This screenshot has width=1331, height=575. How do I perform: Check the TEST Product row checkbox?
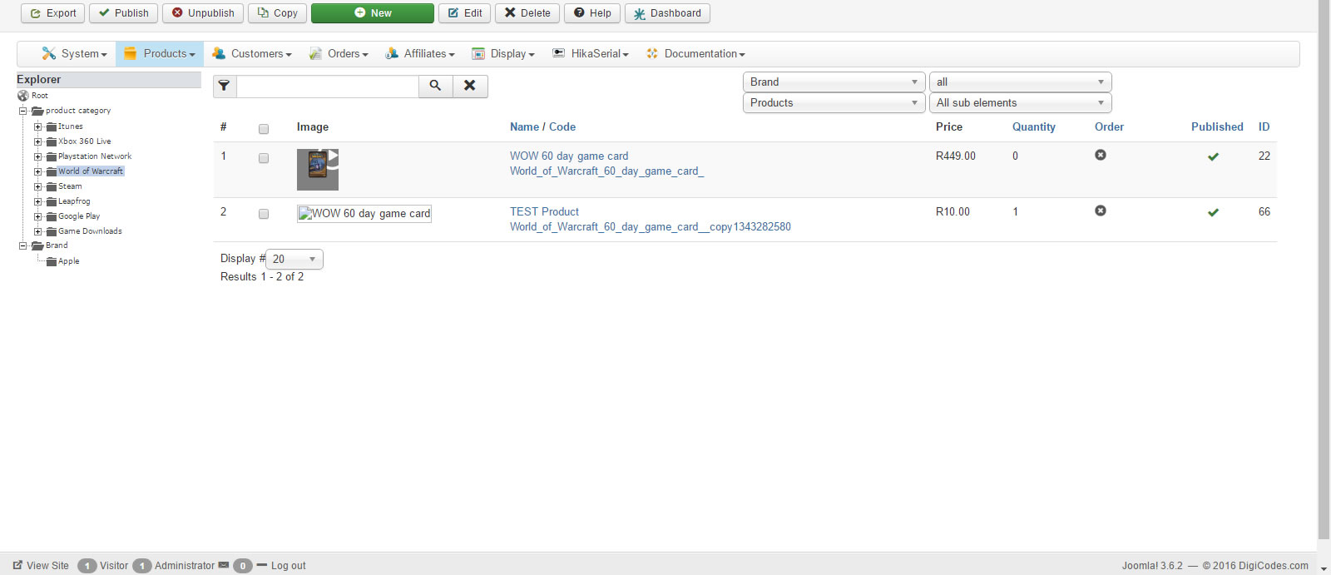tap(264, 214)
